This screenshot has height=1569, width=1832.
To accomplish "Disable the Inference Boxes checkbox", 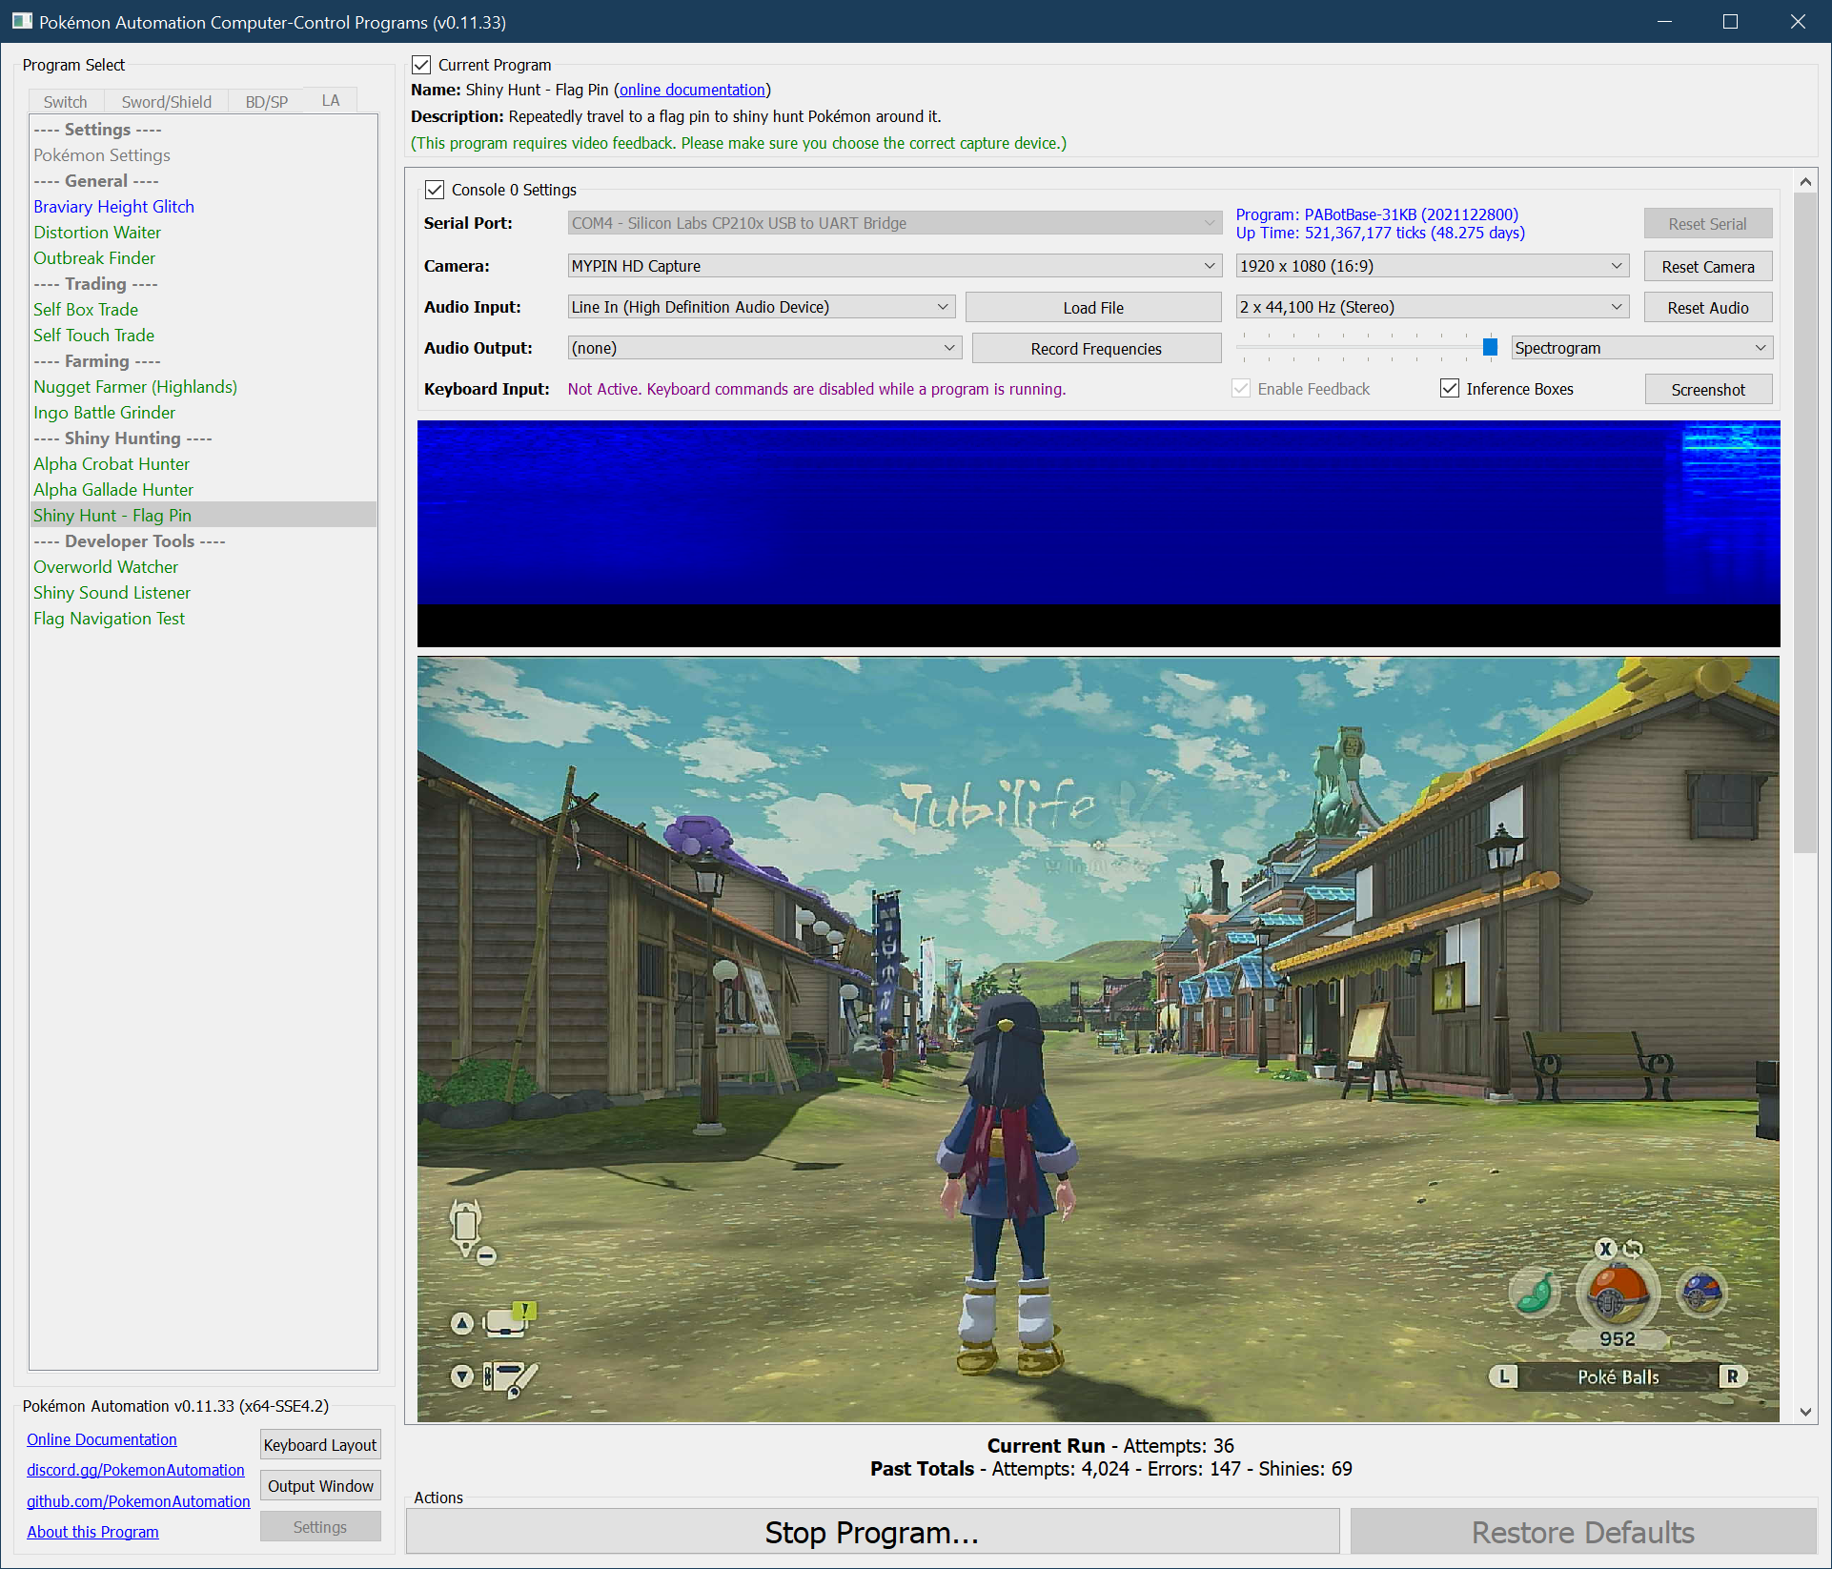I will [1450, 389].
